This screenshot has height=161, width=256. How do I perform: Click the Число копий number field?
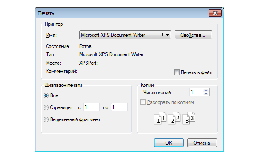tap(196, 92)
